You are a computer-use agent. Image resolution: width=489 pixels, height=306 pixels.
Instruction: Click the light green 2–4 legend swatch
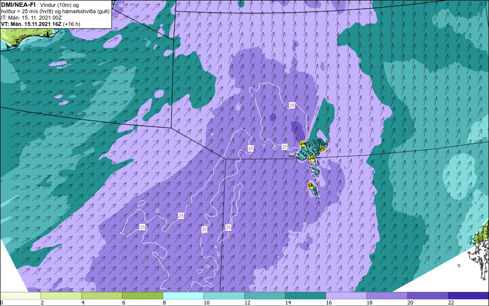click(x=61, y=296)
